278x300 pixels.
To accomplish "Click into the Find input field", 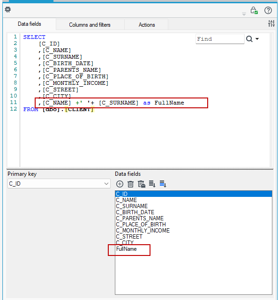I will (220, 39).
